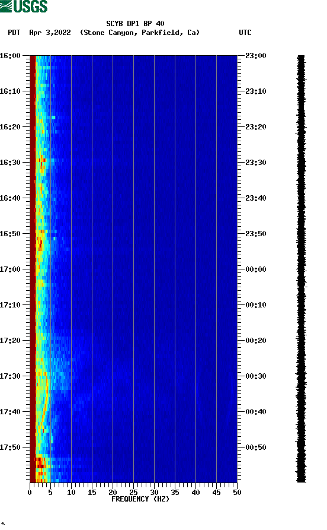Click the 'FREQUENCY (HZ)' axis title
This screenshot has height=530, width=327.
[x=140, y=499]
